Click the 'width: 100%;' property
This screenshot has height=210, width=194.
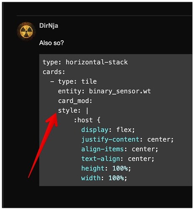104,178
